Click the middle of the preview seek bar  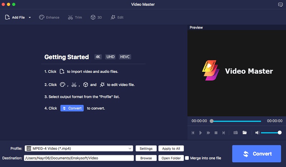(236, 121)
